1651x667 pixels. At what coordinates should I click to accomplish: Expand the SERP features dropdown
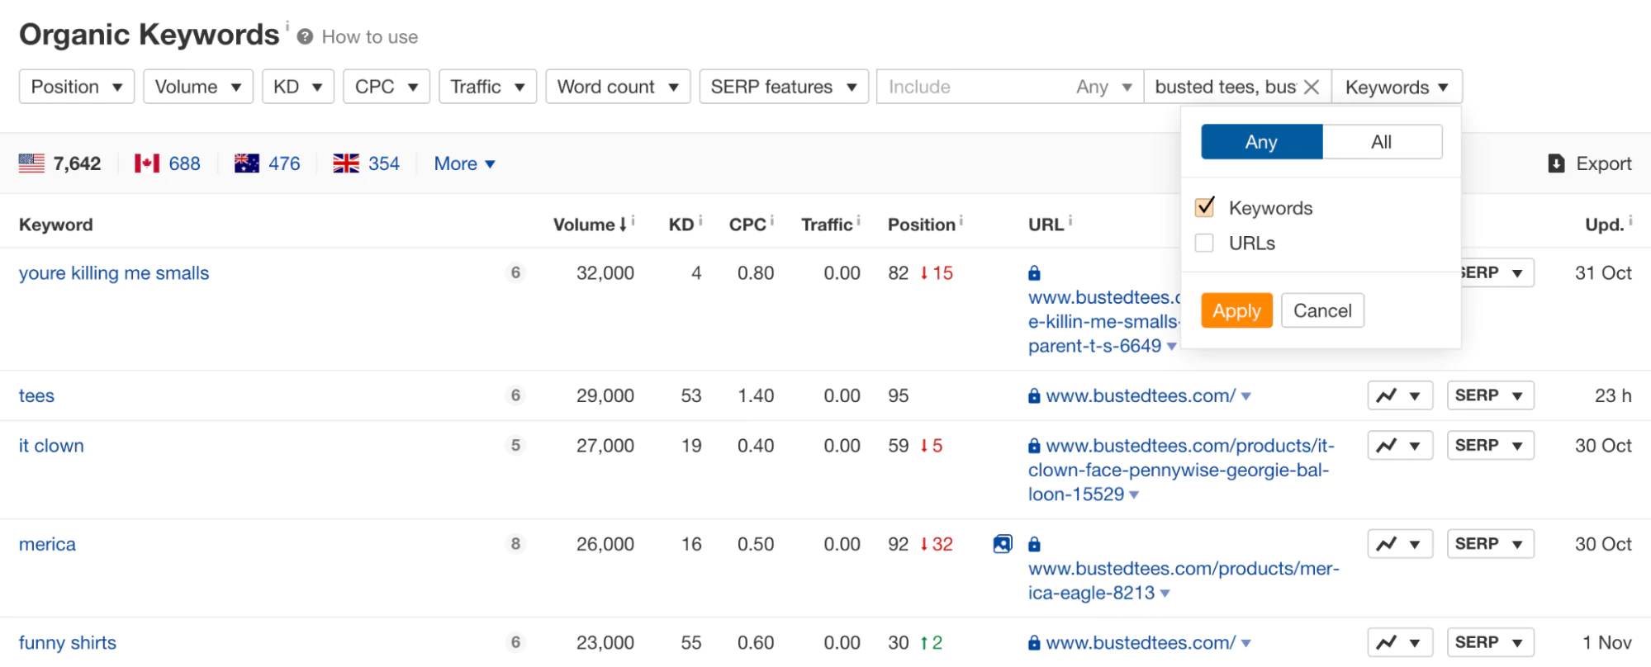783,87
